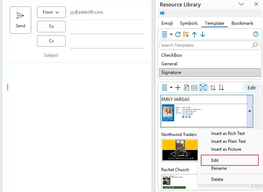Image resolution: width=263 pixels, height=192 pixels.
Task: Click the Edit button in template toolbar
Action: pos(252,88)
